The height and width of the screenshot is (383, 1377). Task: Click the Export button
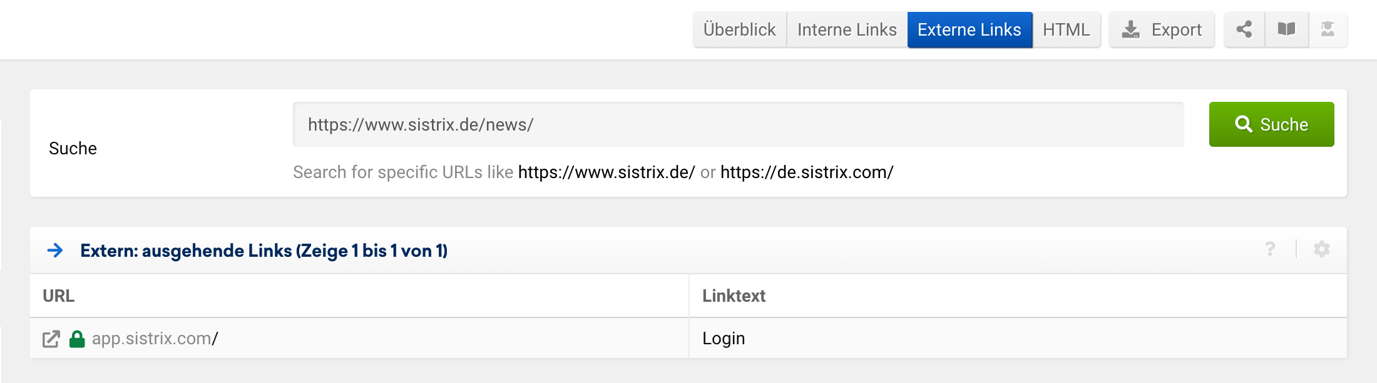click(1162, 29)
